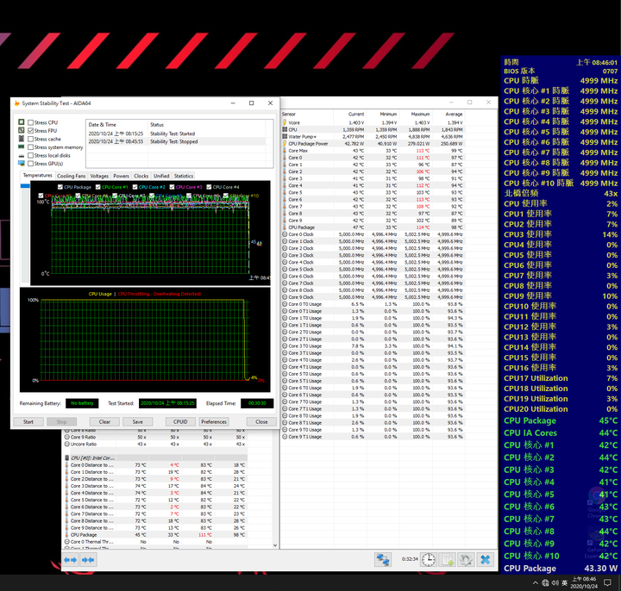The height and width of the screenshot is (591, 621).
Task: Click the CPU Package Power row icon
Action: click(285, 144)
